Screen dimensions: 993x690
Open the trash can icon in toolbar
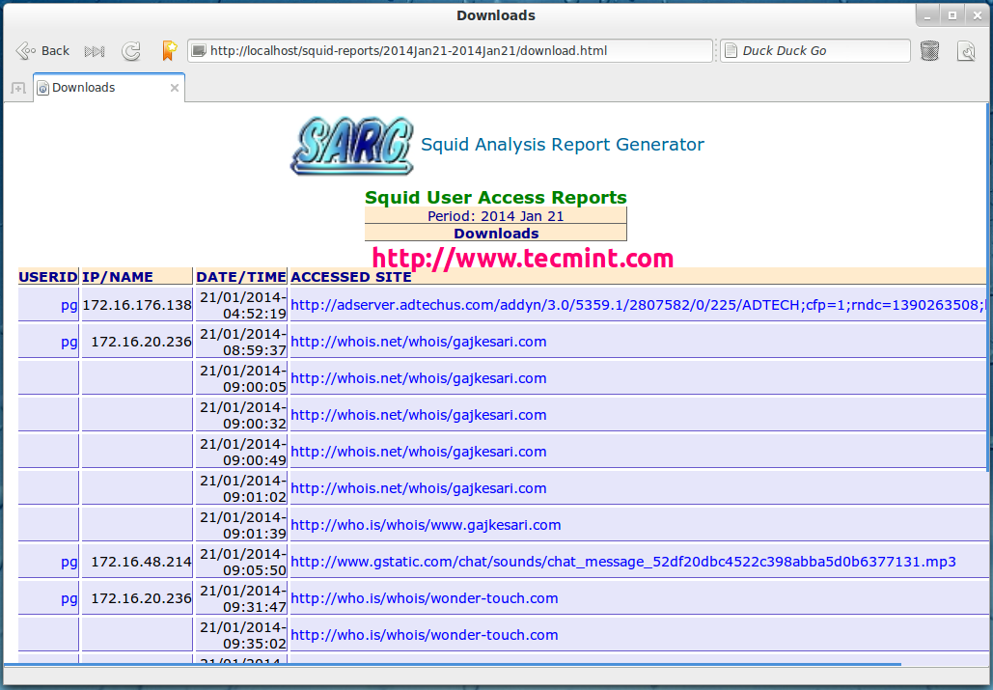[x=929, y=50]
